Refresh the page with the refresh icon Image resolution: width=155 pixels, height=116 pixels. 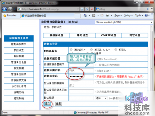87,9
